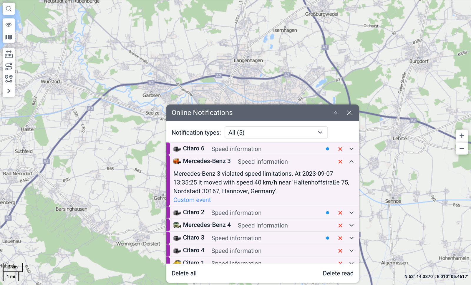Zoom in on the map
471x285 pixels.
[462, 136]
